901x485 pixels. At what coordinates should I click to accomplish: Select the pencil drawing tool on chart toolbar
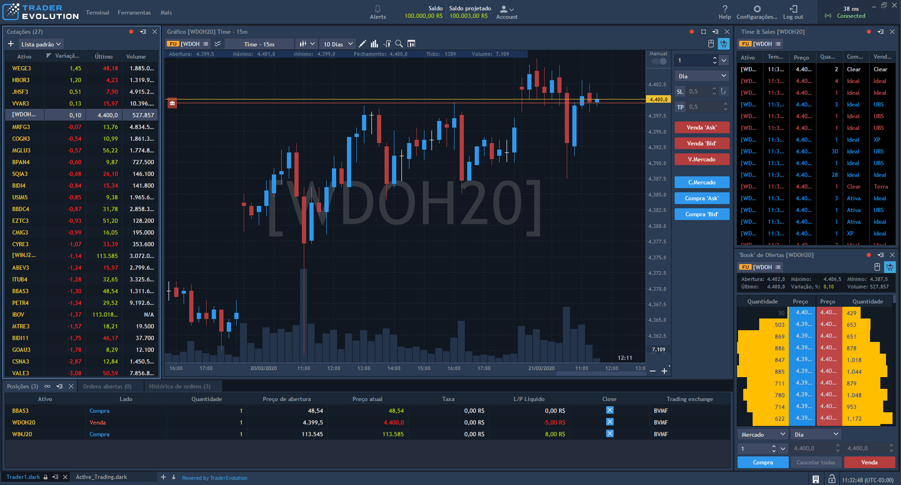tap(362, 44)
